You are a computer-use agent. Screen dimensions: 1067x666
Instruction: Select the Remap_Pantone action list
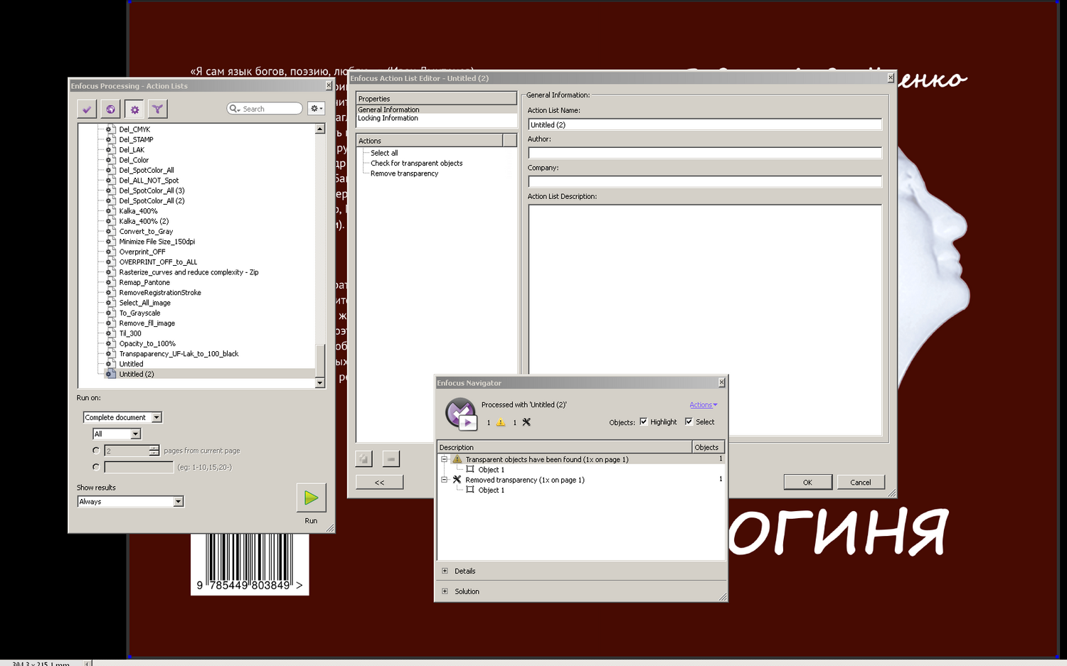click(144, 282)
